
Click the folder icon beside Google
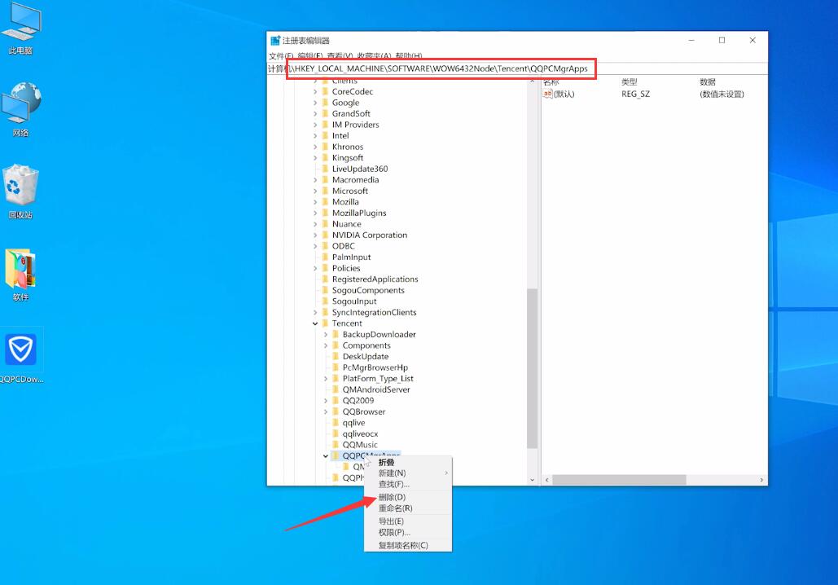[x=325, y=103]
